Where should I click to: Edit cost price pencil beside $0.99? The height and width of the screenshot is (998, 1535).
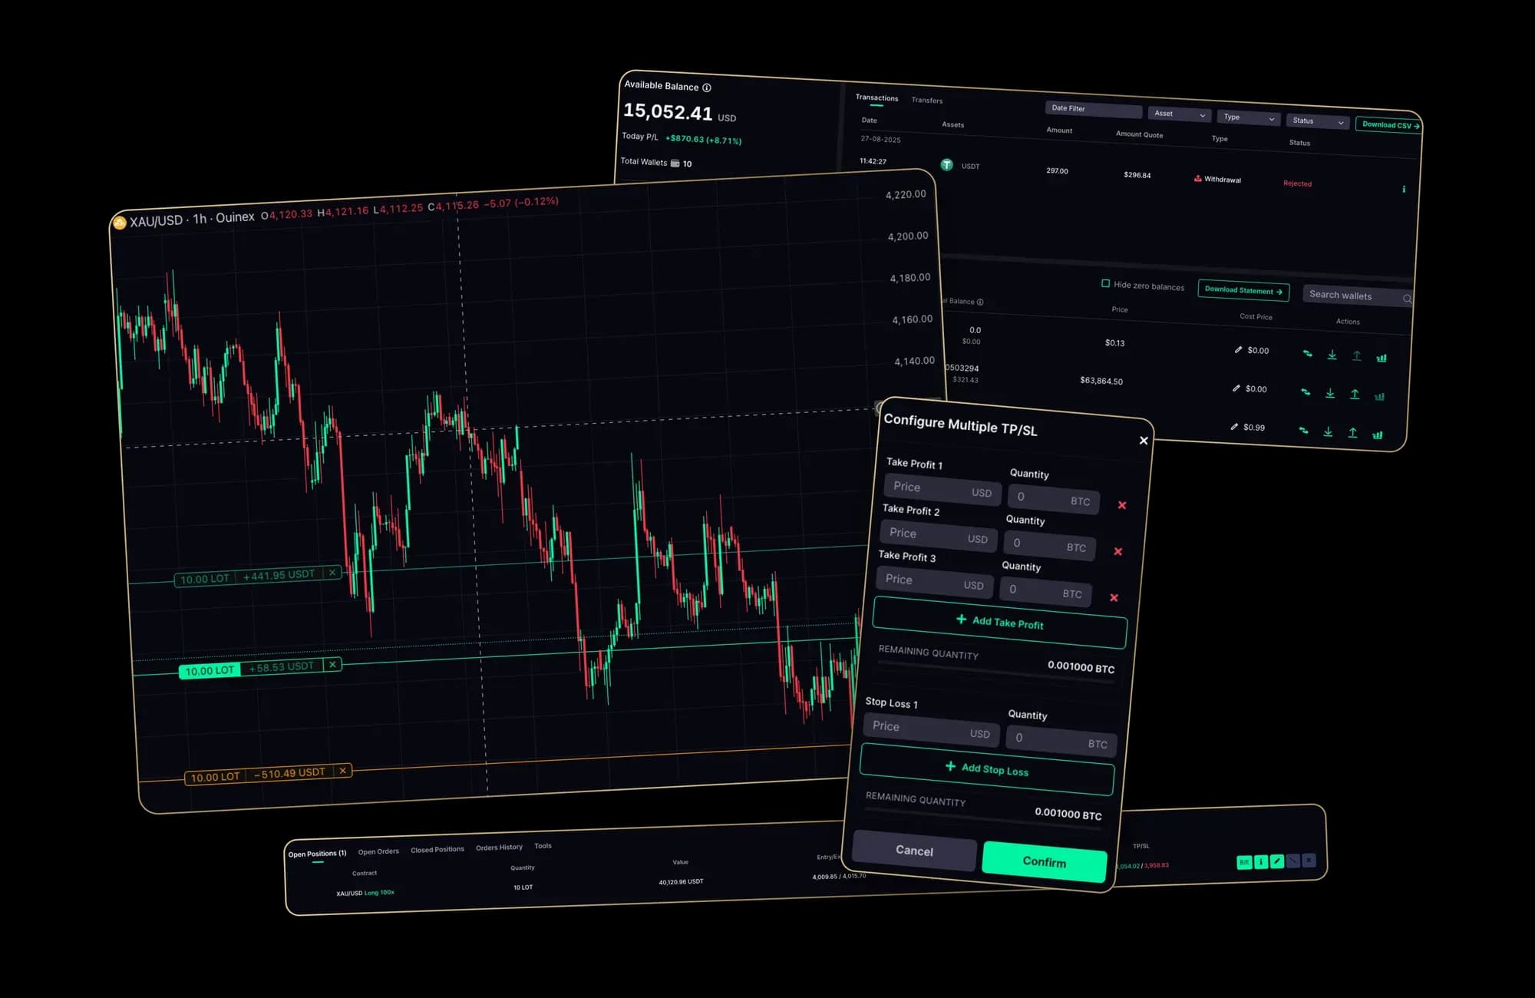(x=1234, y=426)
